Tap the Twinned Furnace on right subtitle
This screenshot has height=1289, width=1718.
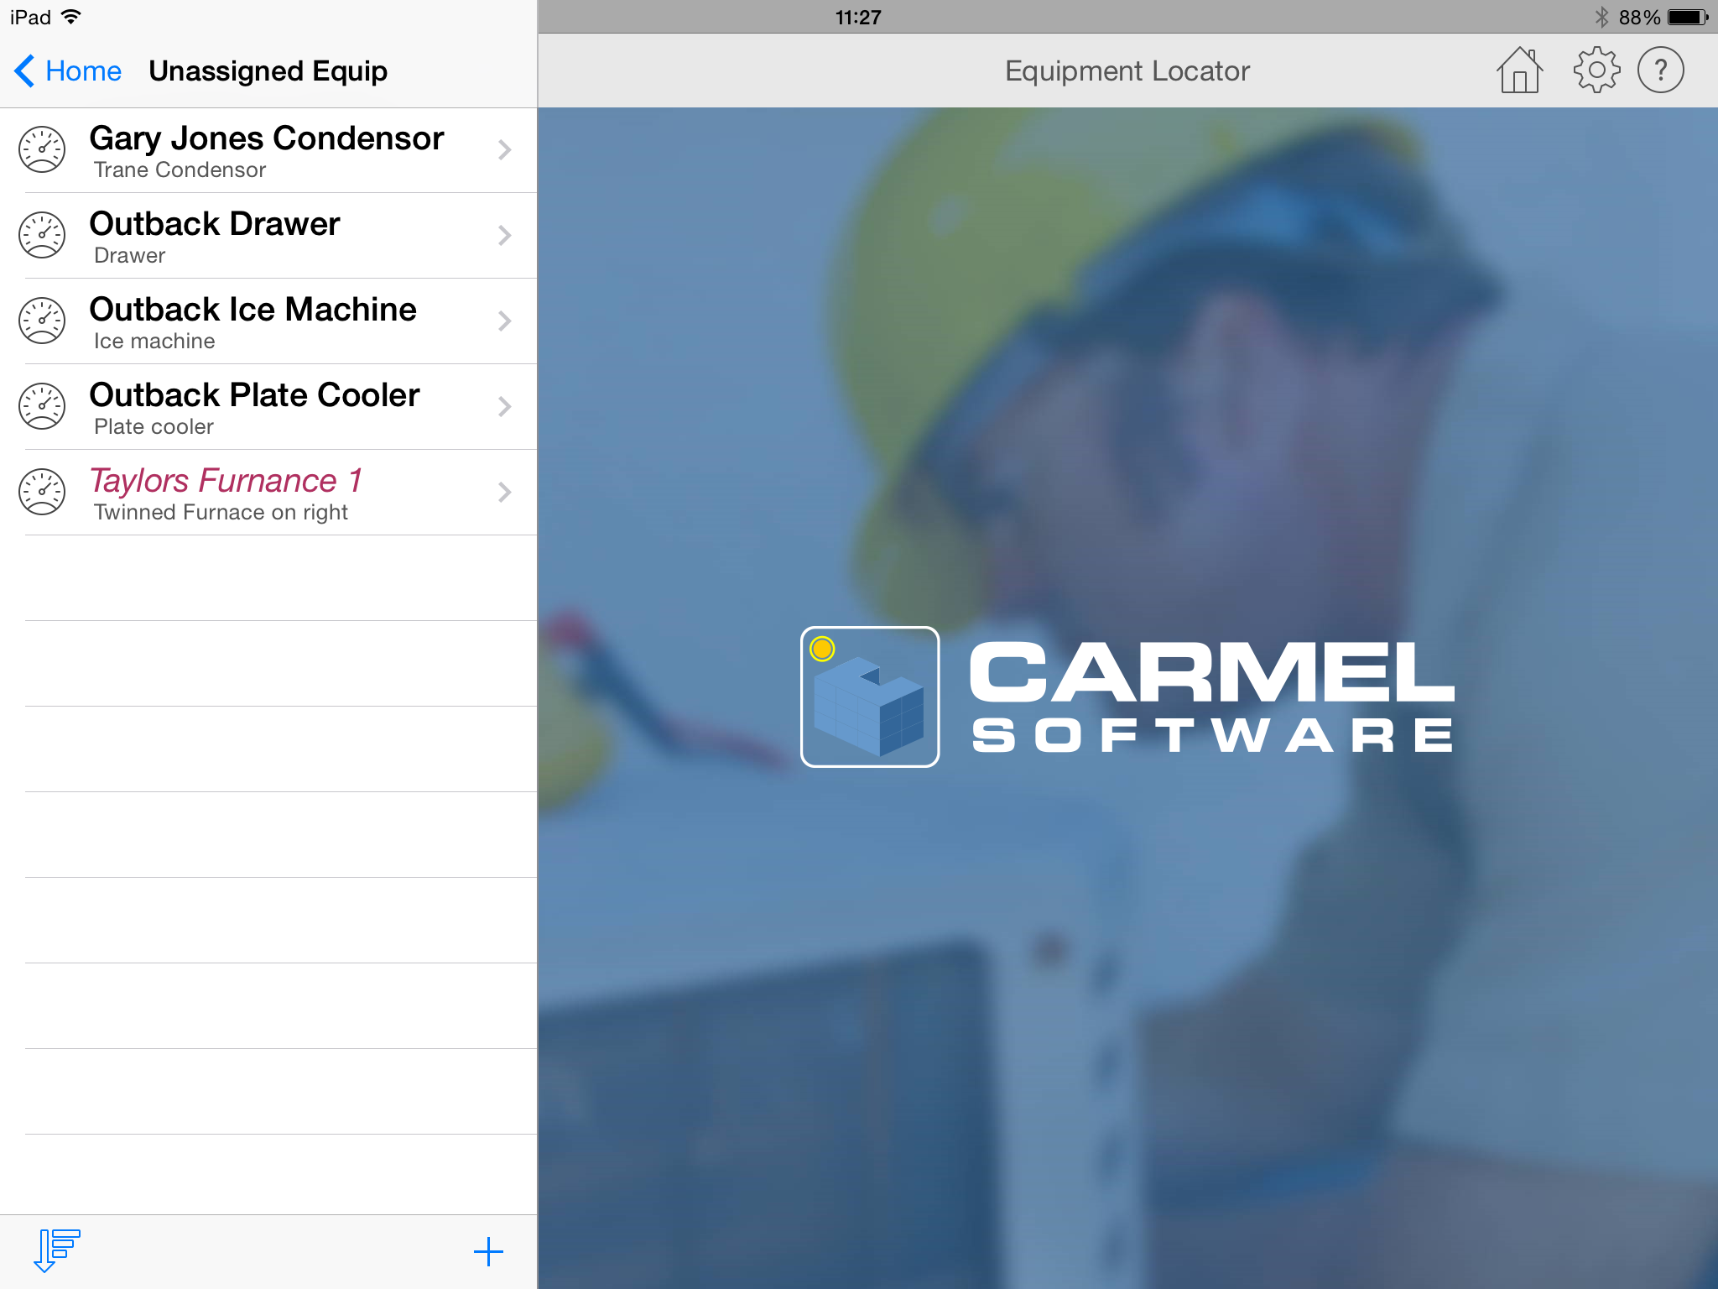(x=221, y=513)
